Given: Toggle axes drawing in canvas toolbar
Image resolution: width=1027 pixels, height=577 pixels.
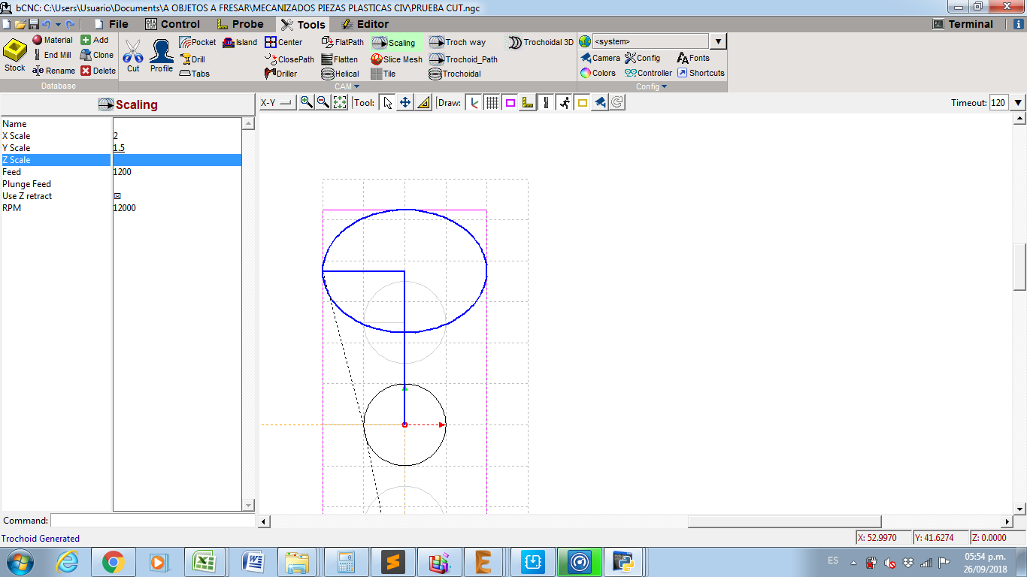Looking at the screenshot, I should [474, 103].
